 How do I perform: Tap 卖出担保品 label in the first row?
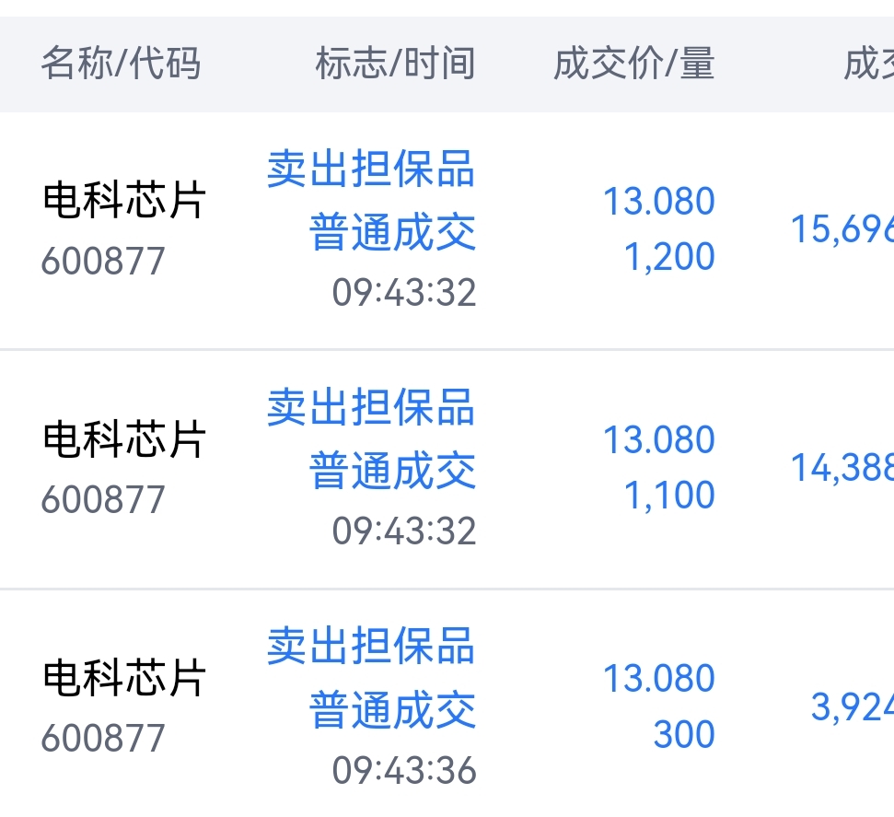(x=371, y=169)
